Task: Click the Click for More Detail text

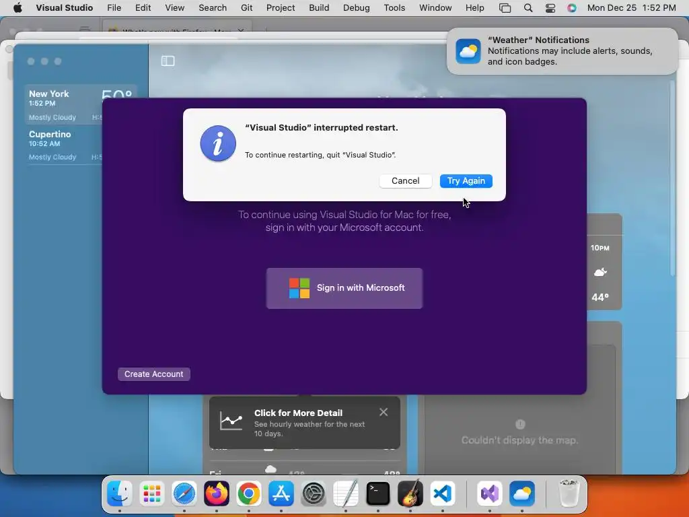Action: 298,413
